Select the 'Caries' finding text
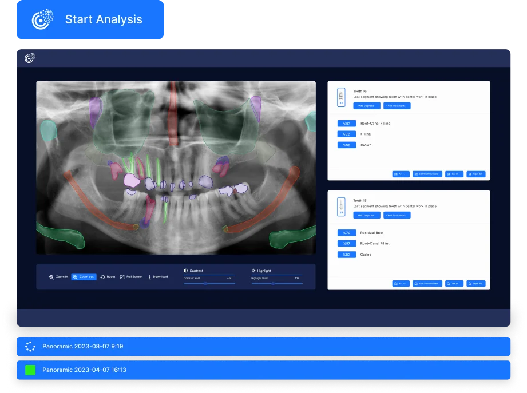Screen dimensions: 527x393 [366, 255]
